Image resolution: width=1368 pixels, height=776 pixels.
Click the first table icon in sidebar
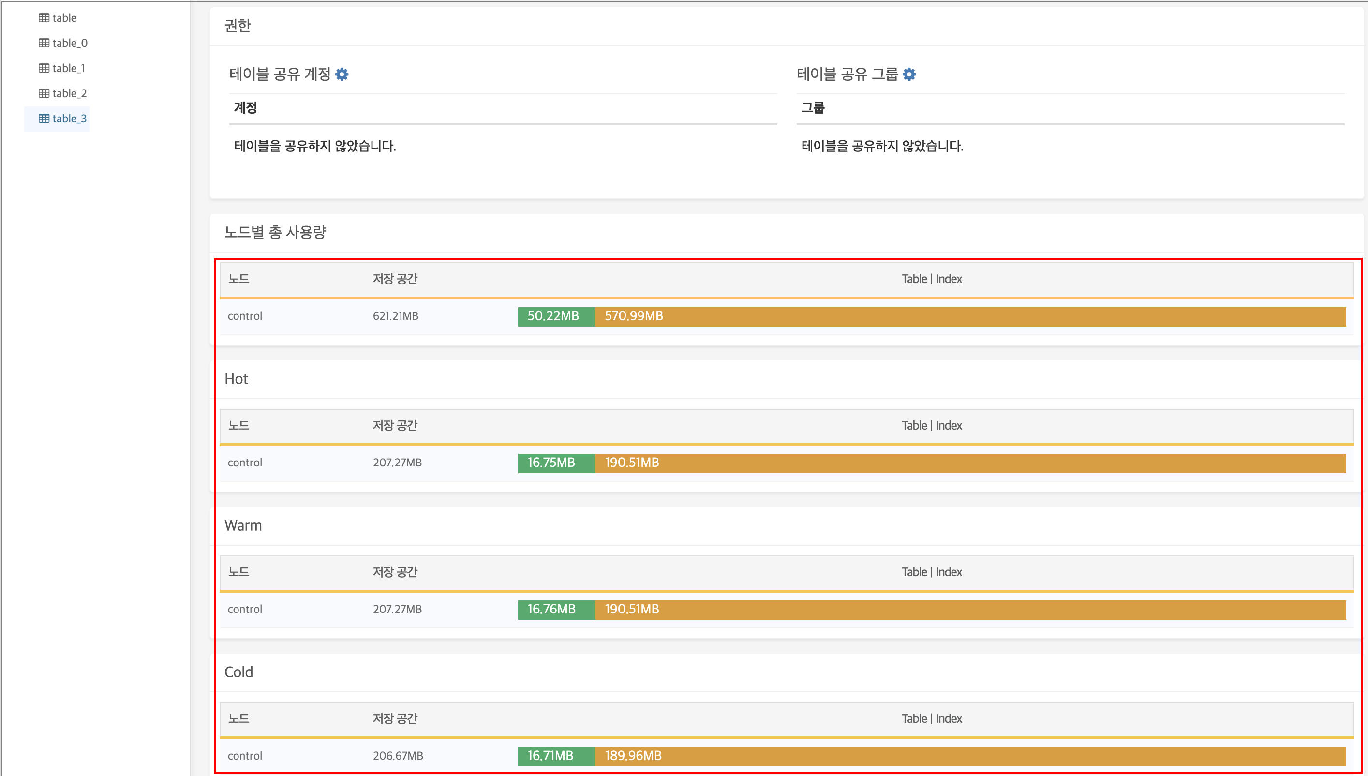[x=44, y=18]
